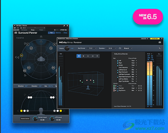The image size is (168, 133).
Task: Select the highlighted Ls speaker node
Action: pyautogui.click(x=21, y=55)
